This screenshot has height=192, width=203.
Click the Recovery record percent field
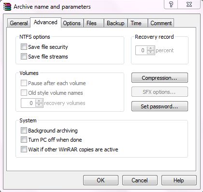(142, 50)
